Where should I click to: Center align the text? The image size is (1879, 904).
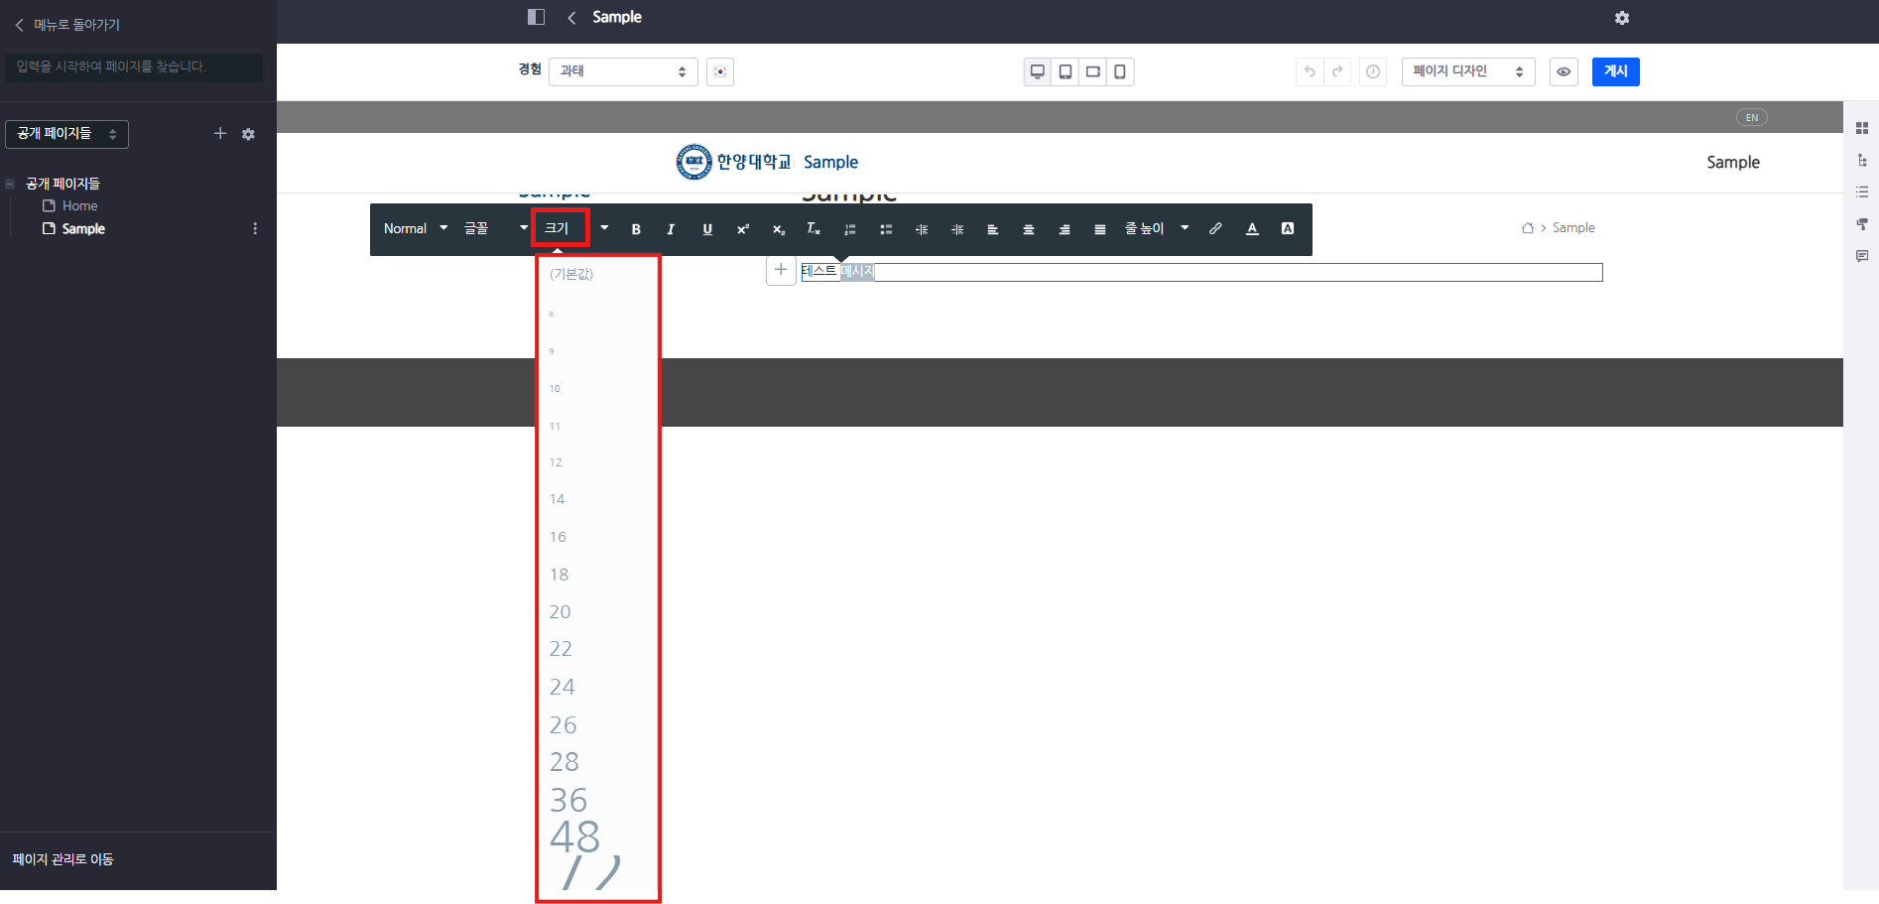pyautogui.click(x=1028, y=229)
